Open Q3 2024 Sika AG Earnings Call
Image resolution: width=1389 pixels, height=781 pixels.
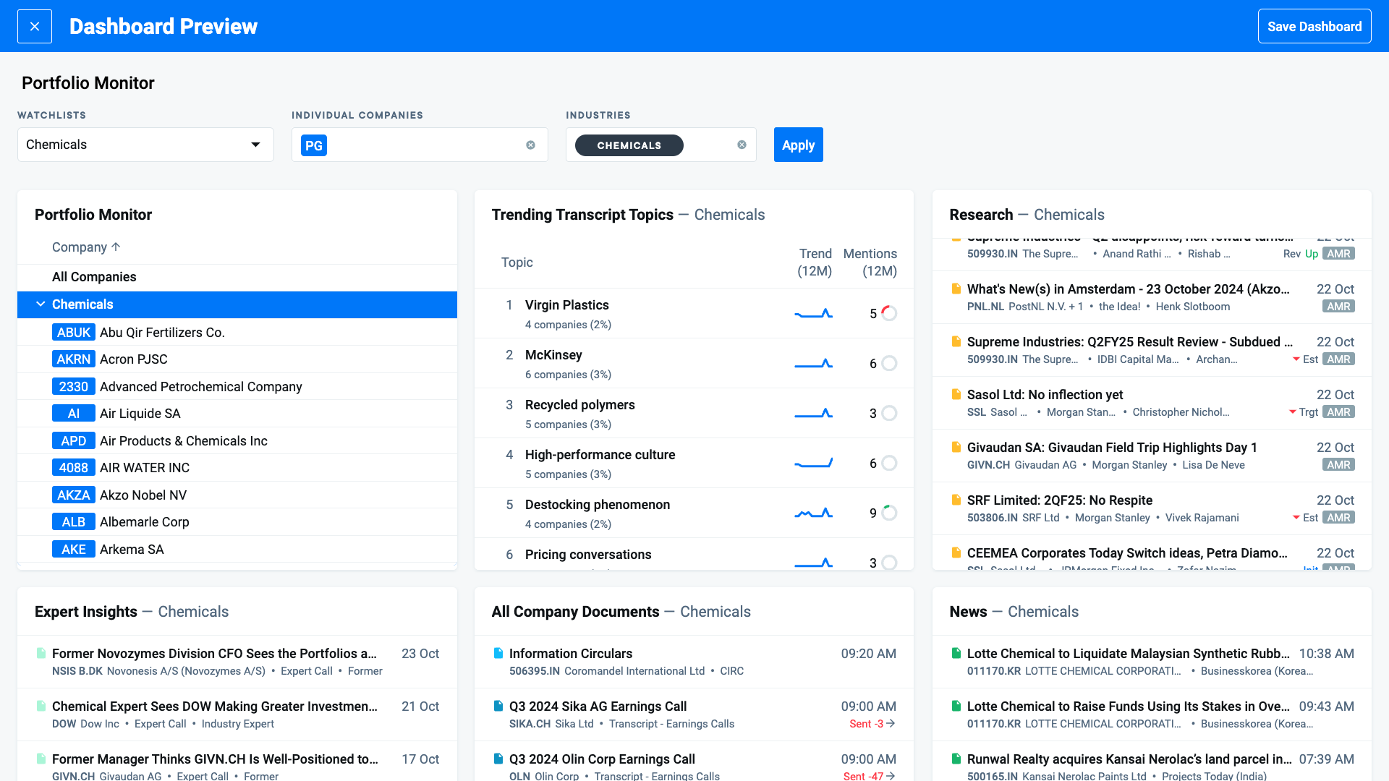tap(598, 707)
